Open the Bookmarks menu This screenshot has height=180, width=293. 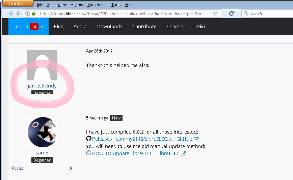[97, 5]
